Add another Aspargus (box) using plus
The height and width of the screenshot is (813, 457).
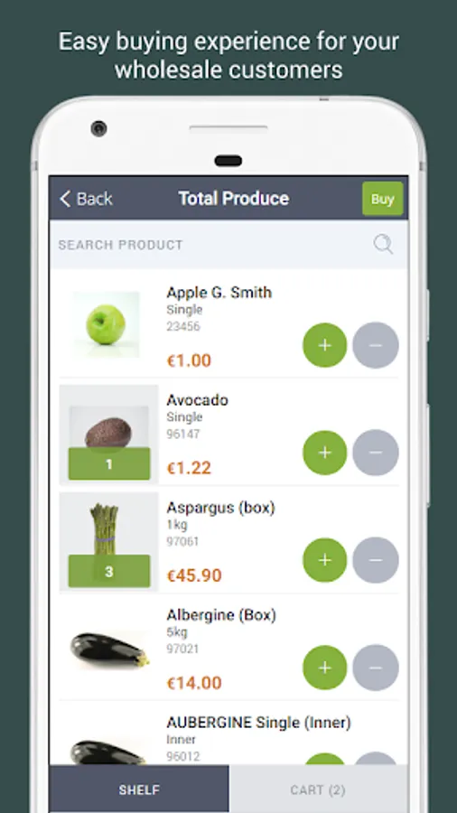click(x=325, y=560)
